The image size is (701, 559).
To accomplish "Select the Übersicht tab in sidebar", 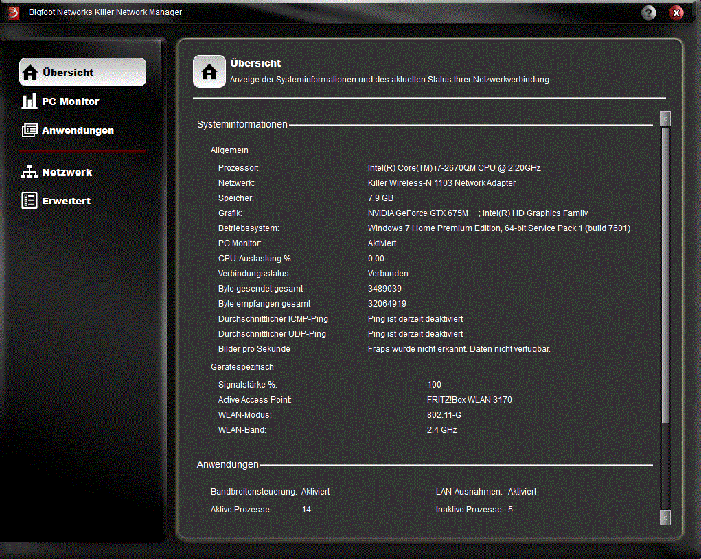I will [82, 72].
